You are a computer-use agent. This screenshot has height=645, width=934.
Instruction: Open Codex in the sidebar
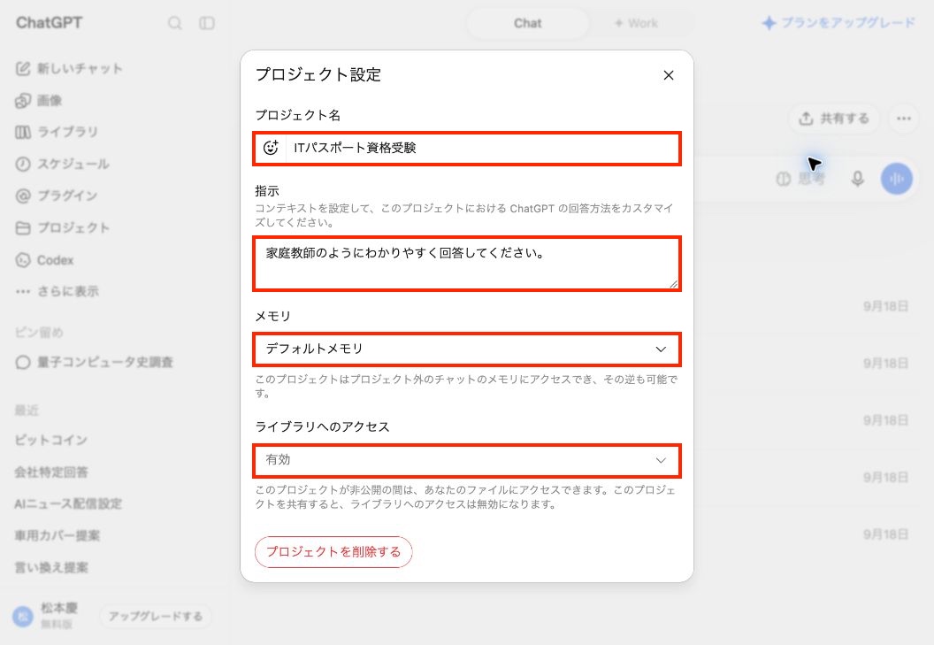point(45,260)
